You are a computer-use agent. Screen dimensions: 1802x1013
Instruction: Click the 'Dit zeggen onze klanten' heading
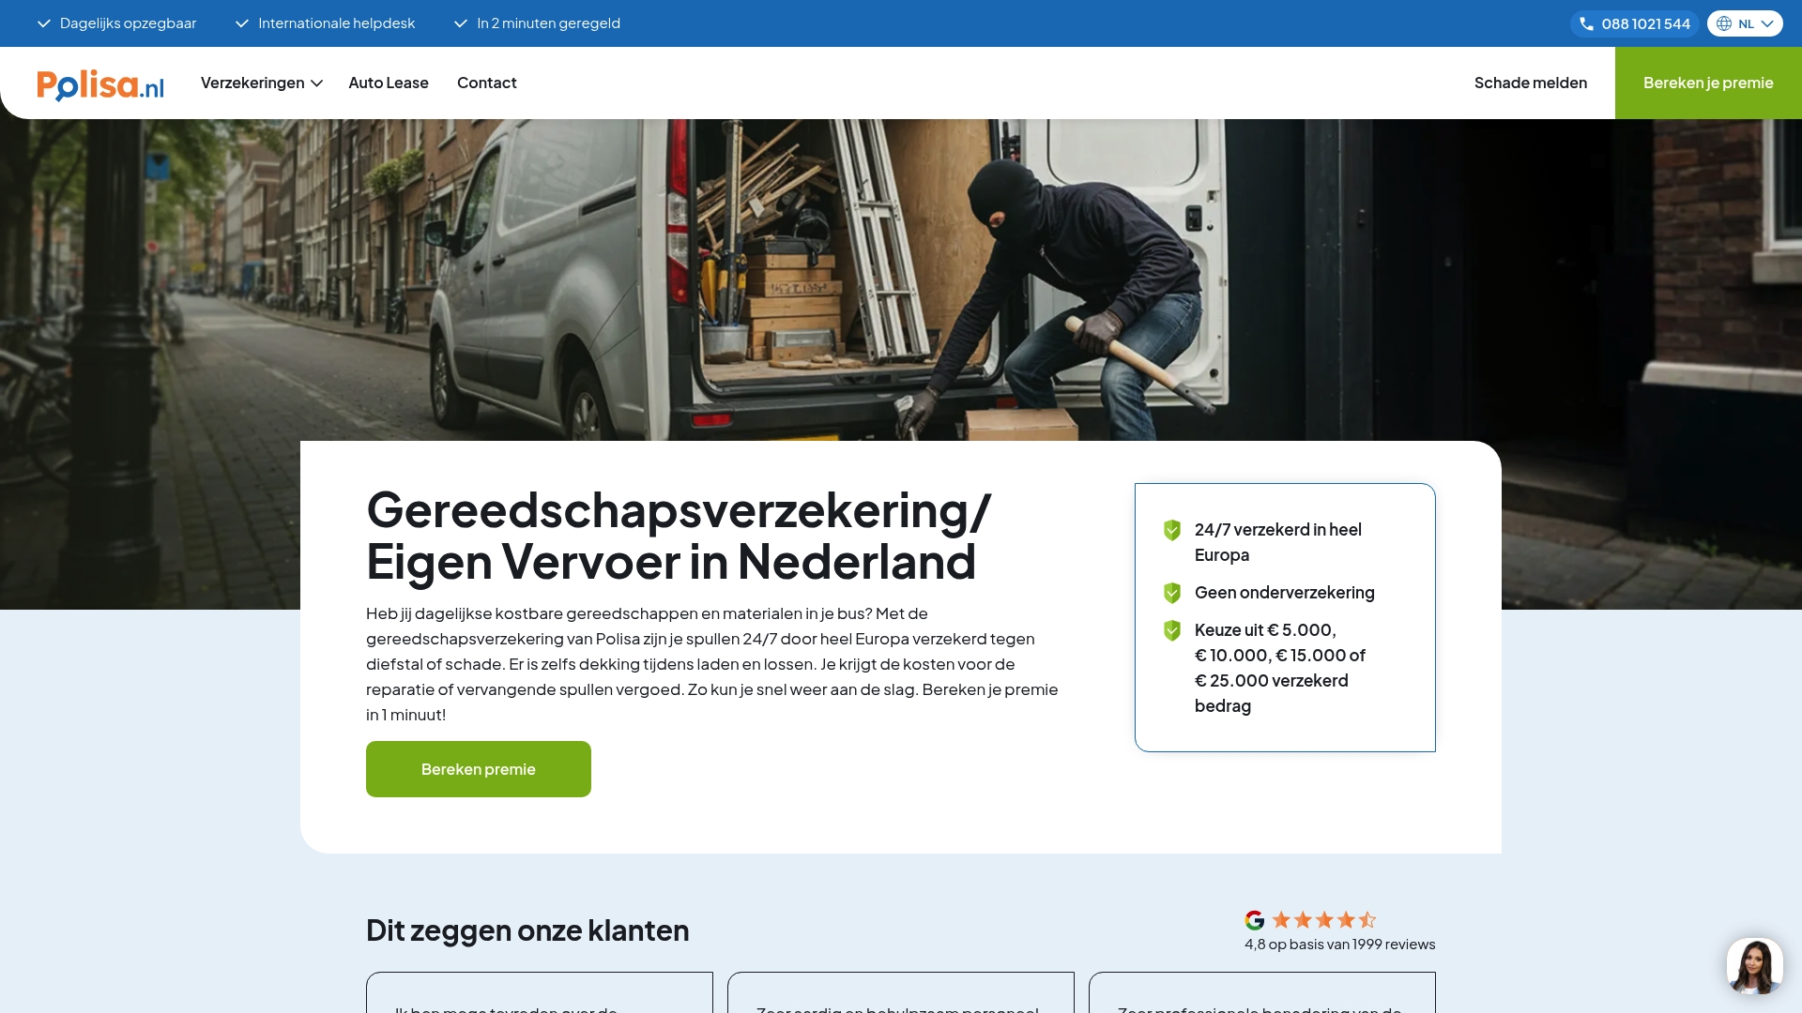pyautogui.click(x=527, y=930)
